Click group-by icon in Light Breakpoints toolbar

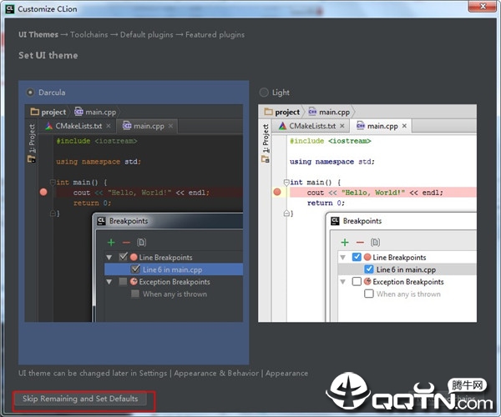[375, 243]
